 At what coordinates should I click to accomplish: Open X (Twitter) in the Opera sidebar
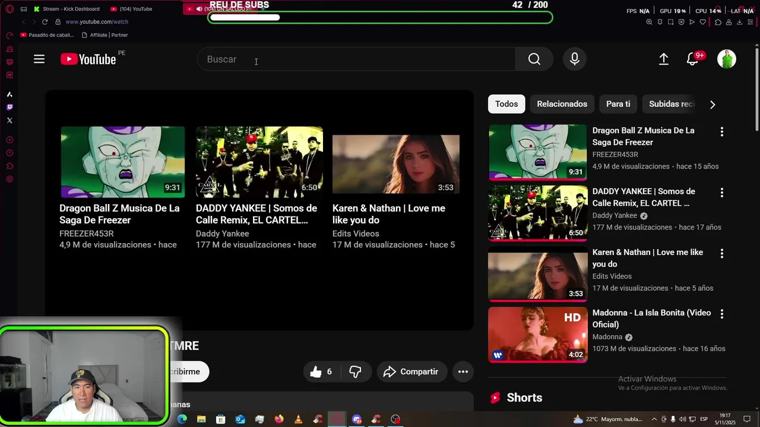9,120
